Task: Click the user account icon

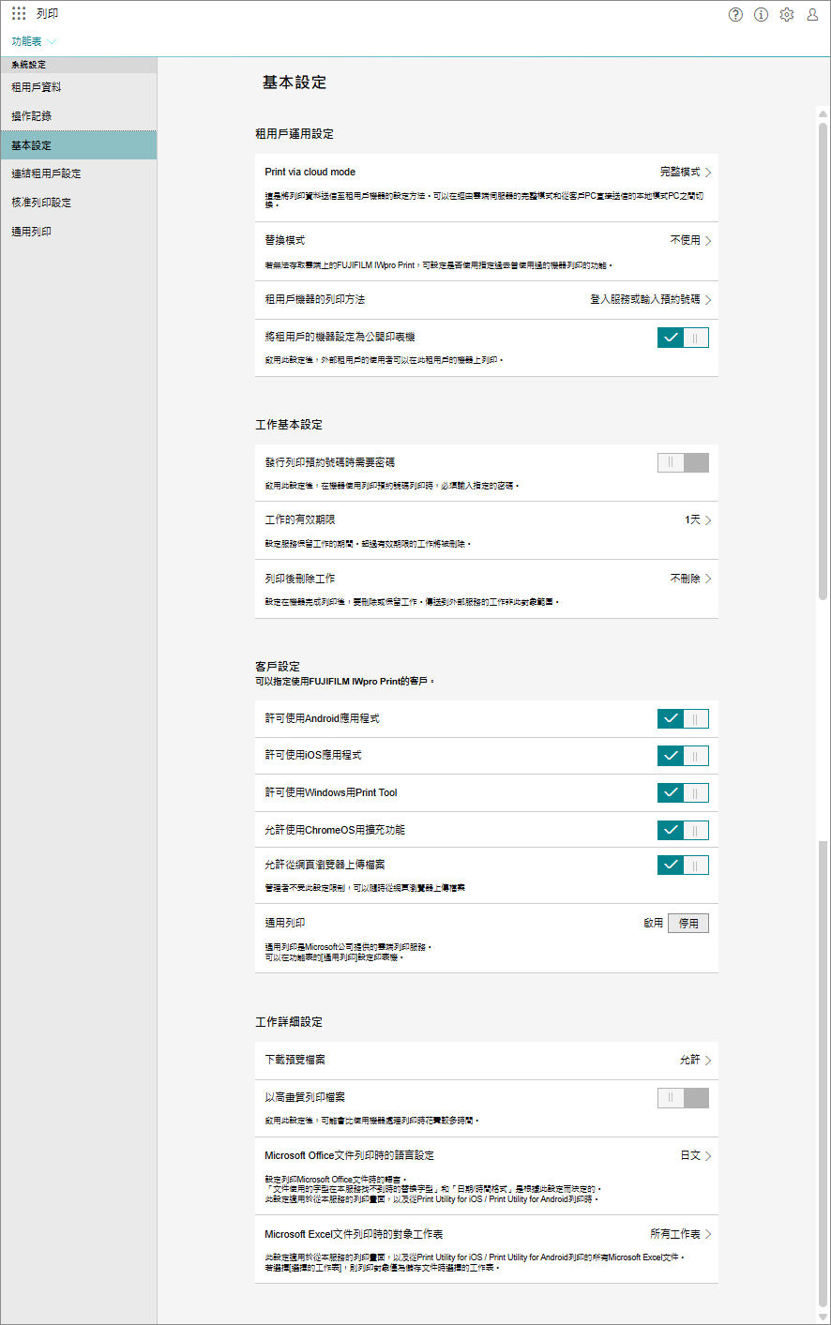Action: (812, 14)
